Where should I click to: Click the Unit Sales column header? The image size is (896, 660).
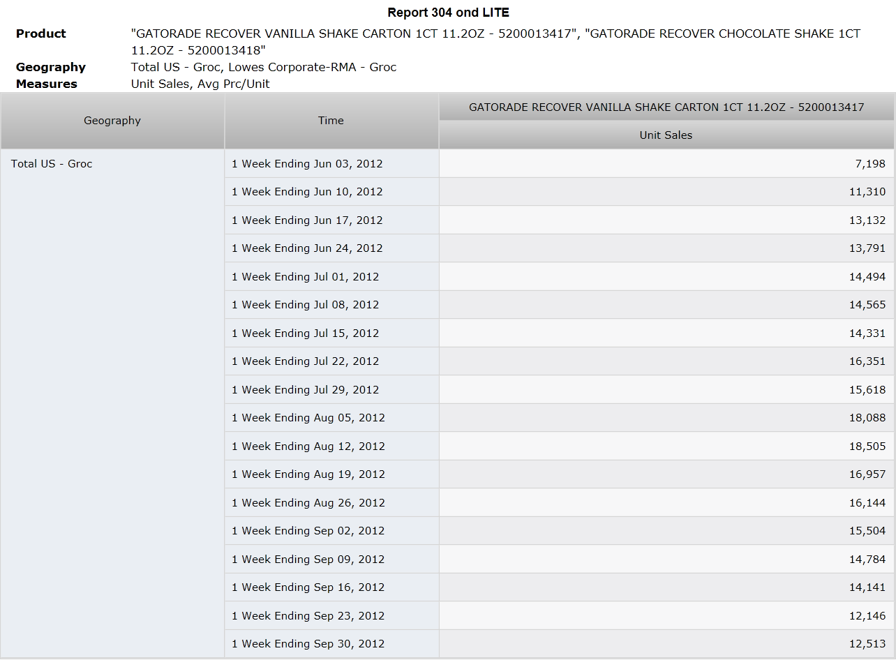tap(666, 135)
